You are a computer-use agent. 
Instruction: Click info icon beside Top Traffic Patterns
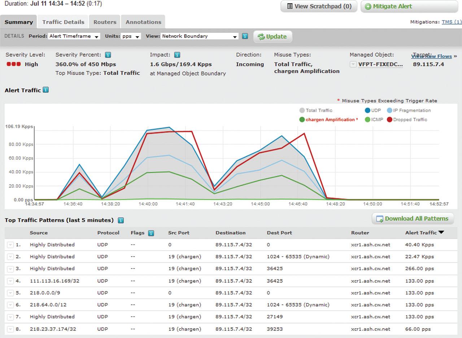click(121, 220)
